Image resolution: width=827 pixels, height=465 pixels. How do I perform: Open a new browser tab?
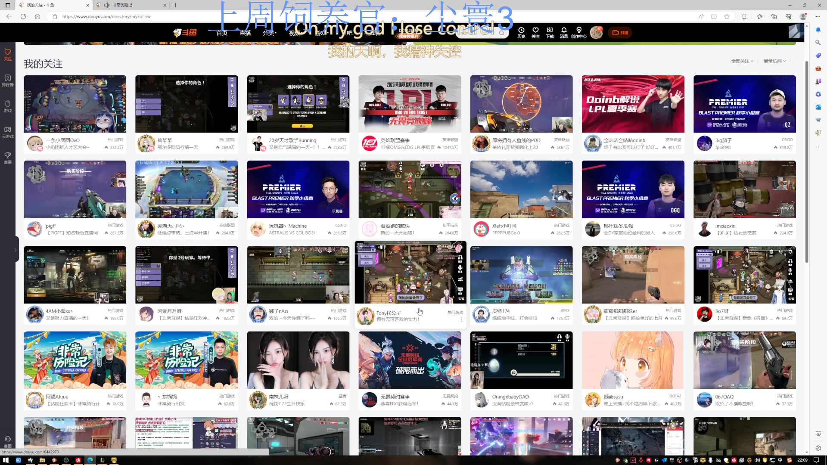[x=176, y=5]
